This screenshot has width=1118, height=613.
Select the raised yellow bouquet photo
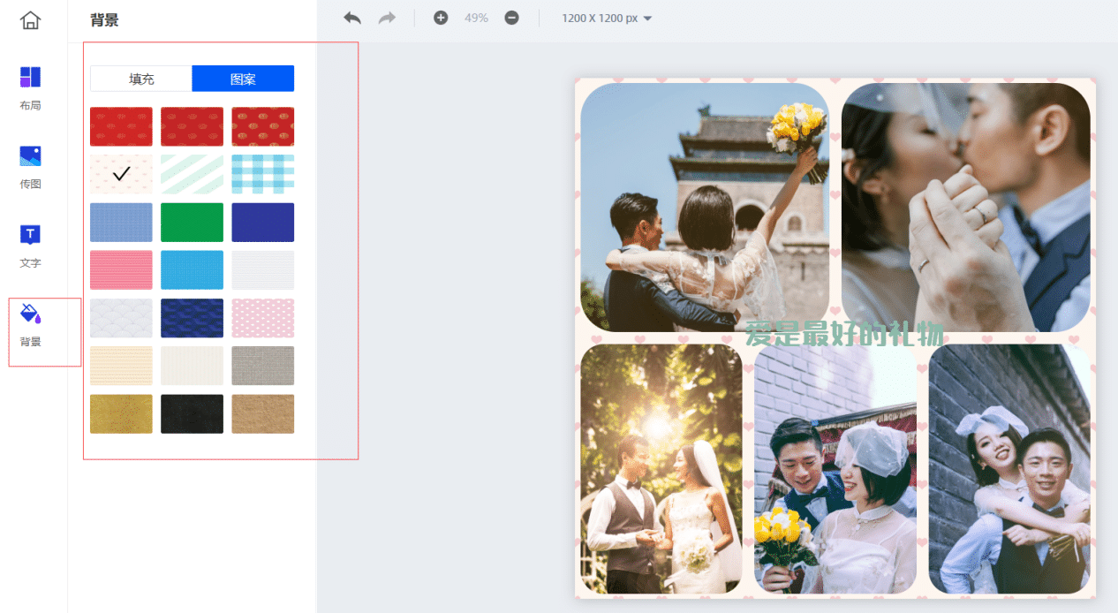coord(705,208)
